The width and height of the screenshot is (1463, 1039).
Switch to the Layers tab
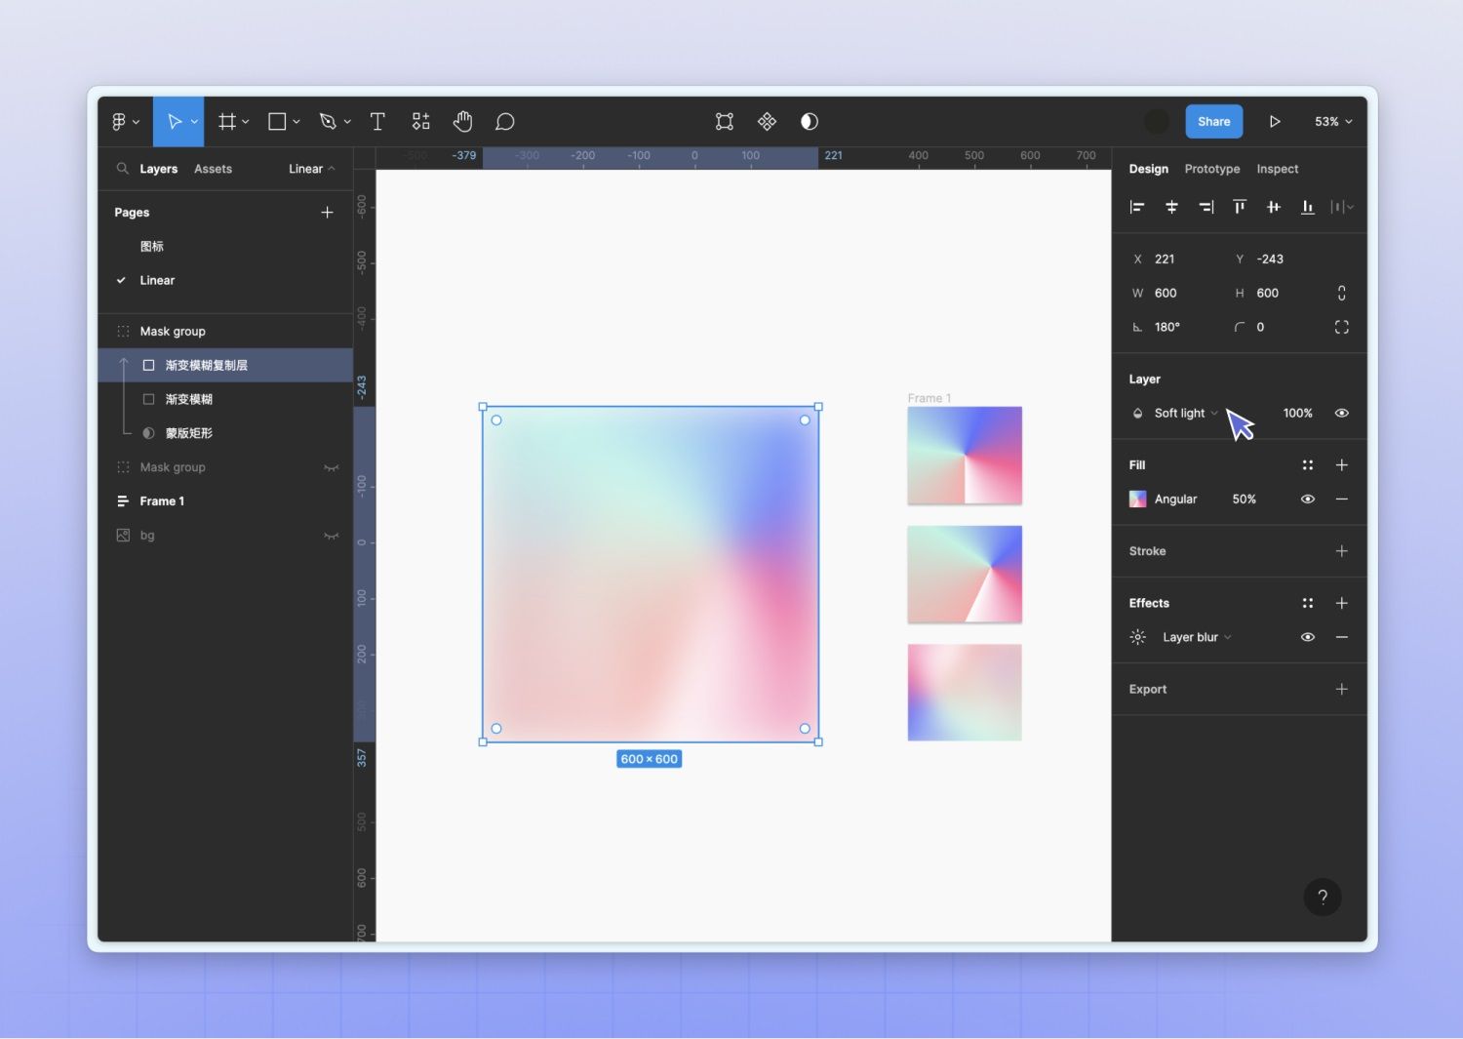(x=158, y=169)
